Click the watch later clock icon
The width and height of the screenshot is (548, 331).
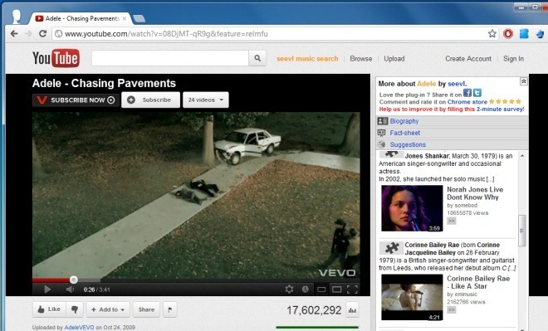tap(305, 289)
